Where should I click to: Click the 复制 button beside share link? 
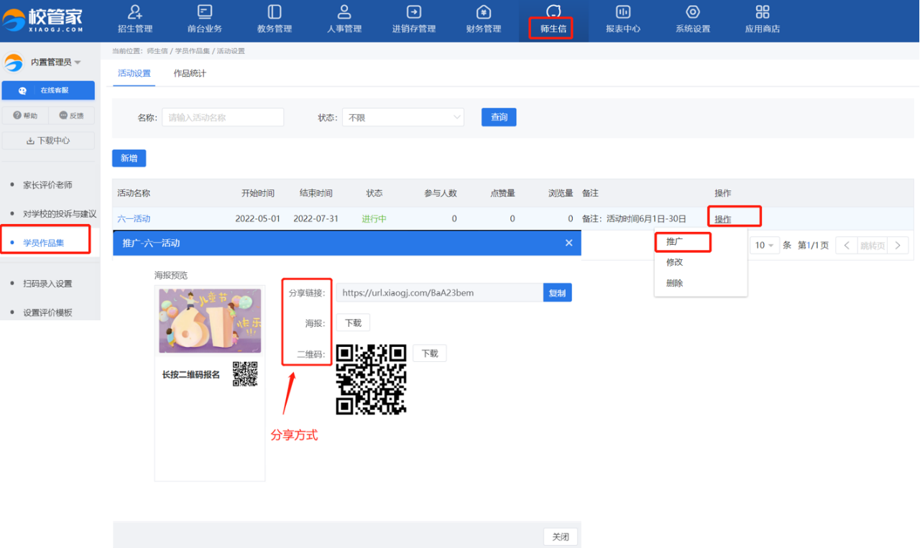pos(557,293)
